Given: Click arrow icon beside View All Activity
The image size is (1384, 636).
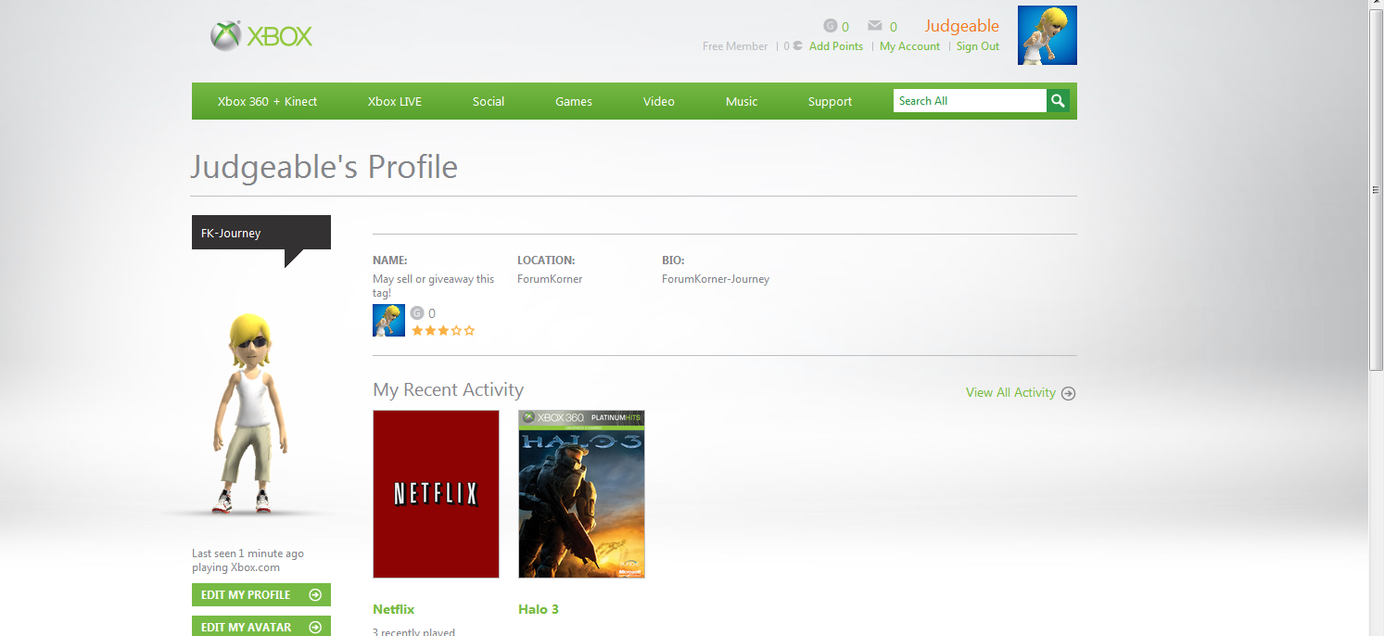Looking at the screenshot, I should coord(1068,393).
